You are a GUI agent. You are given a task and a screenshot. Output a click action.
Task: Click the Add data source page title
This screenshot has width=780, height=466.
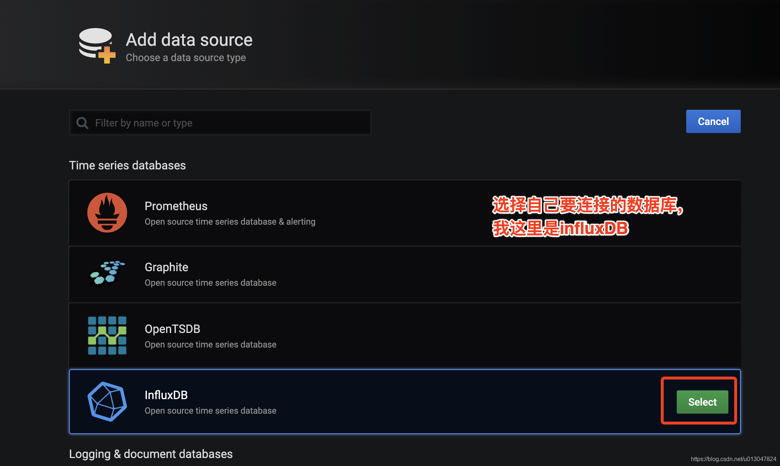click(189, 40)
